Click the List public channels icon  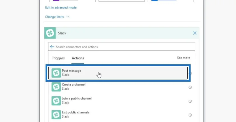pyautogui.click(x=56, y=115)
